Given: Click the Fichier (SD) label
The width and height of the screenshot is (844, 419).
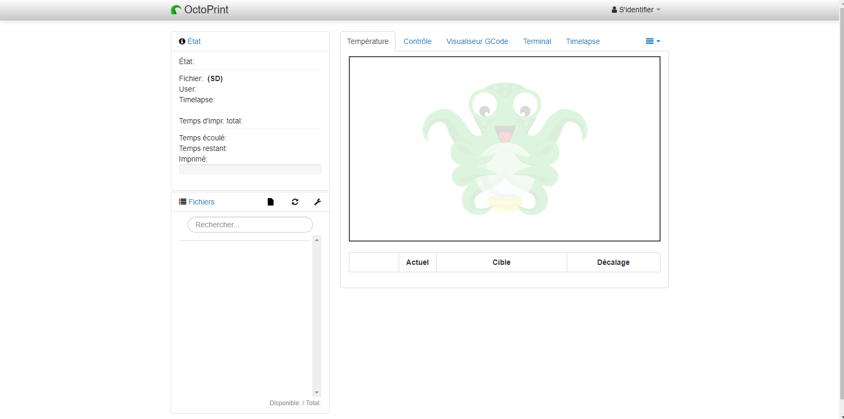Looking at the screenshot, I should 201,78.
